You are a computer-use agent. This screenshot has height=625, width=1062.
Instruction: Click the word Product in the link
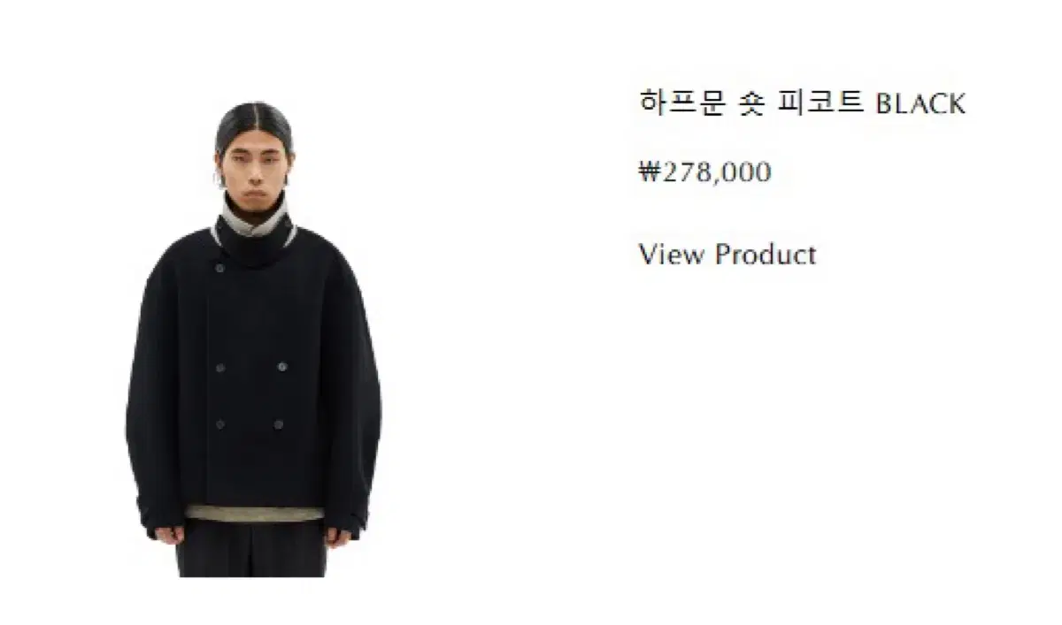click(766, 255)
